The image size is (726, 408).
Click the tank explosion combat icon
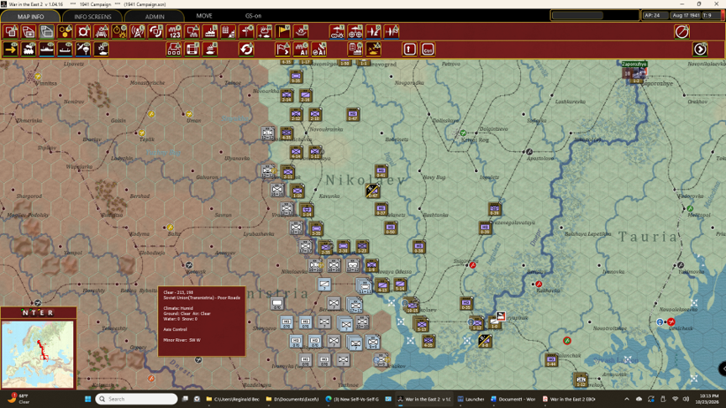373,49
